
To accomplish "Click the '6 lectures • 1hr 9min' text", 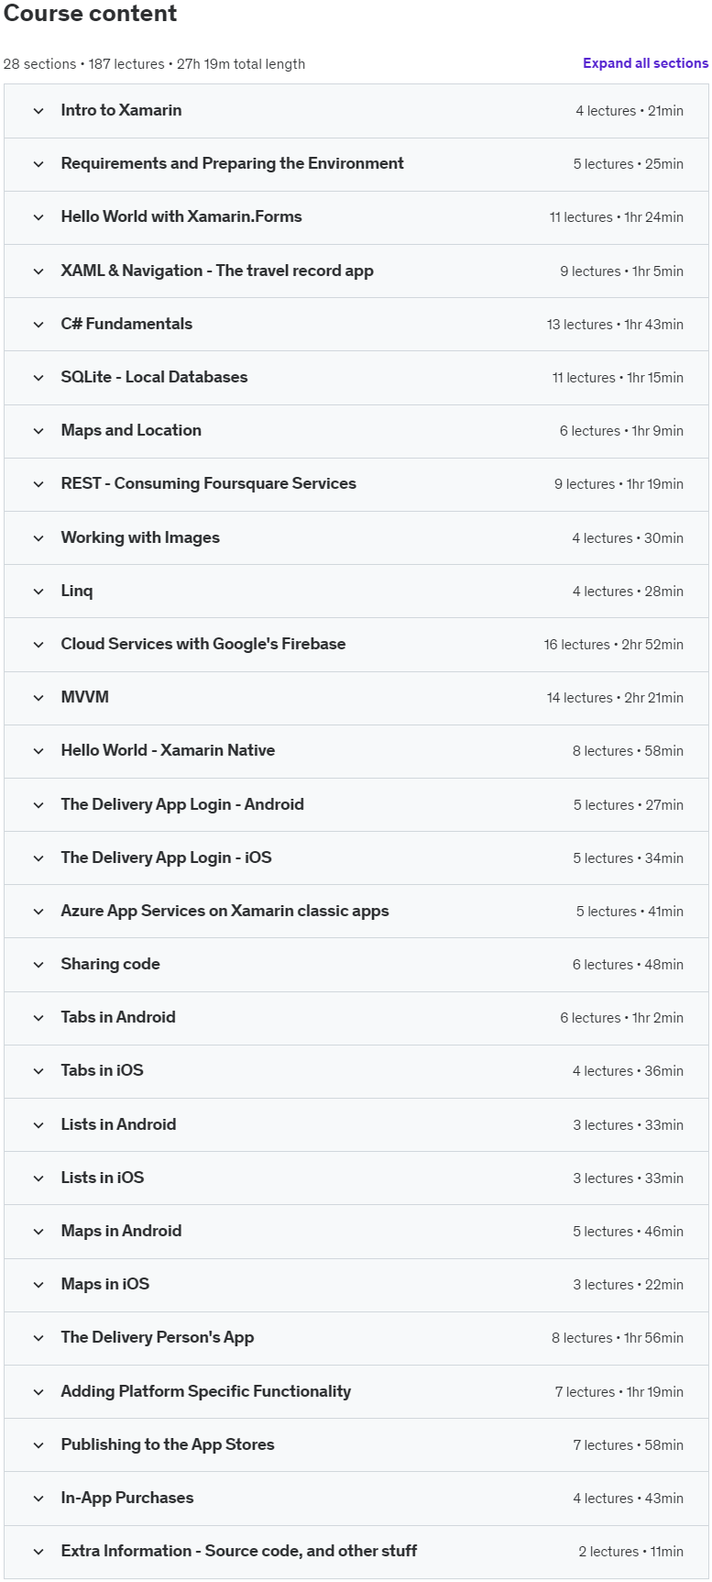I will coord(621,431).
